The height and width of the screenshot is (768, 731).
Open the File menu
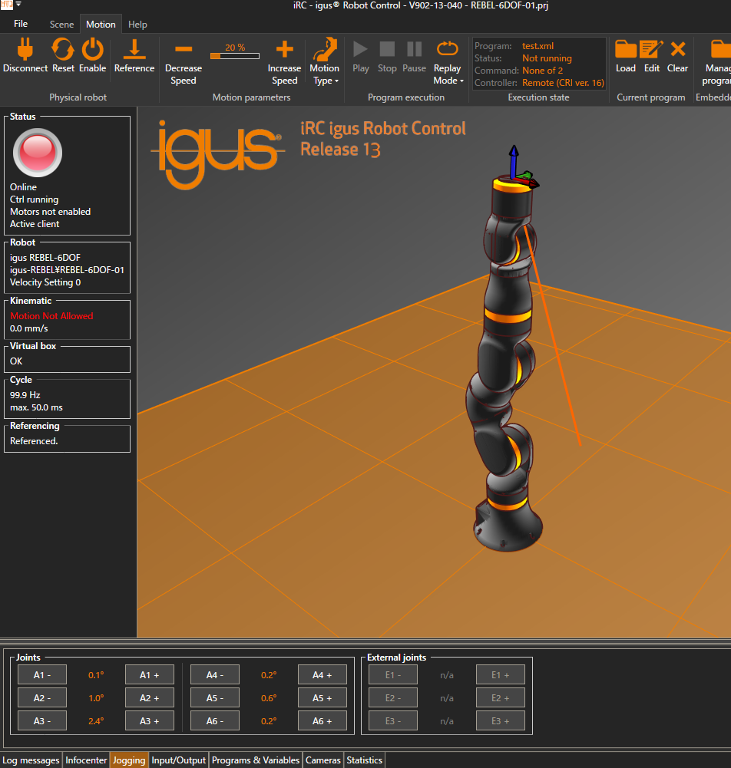tap(21, 25)
